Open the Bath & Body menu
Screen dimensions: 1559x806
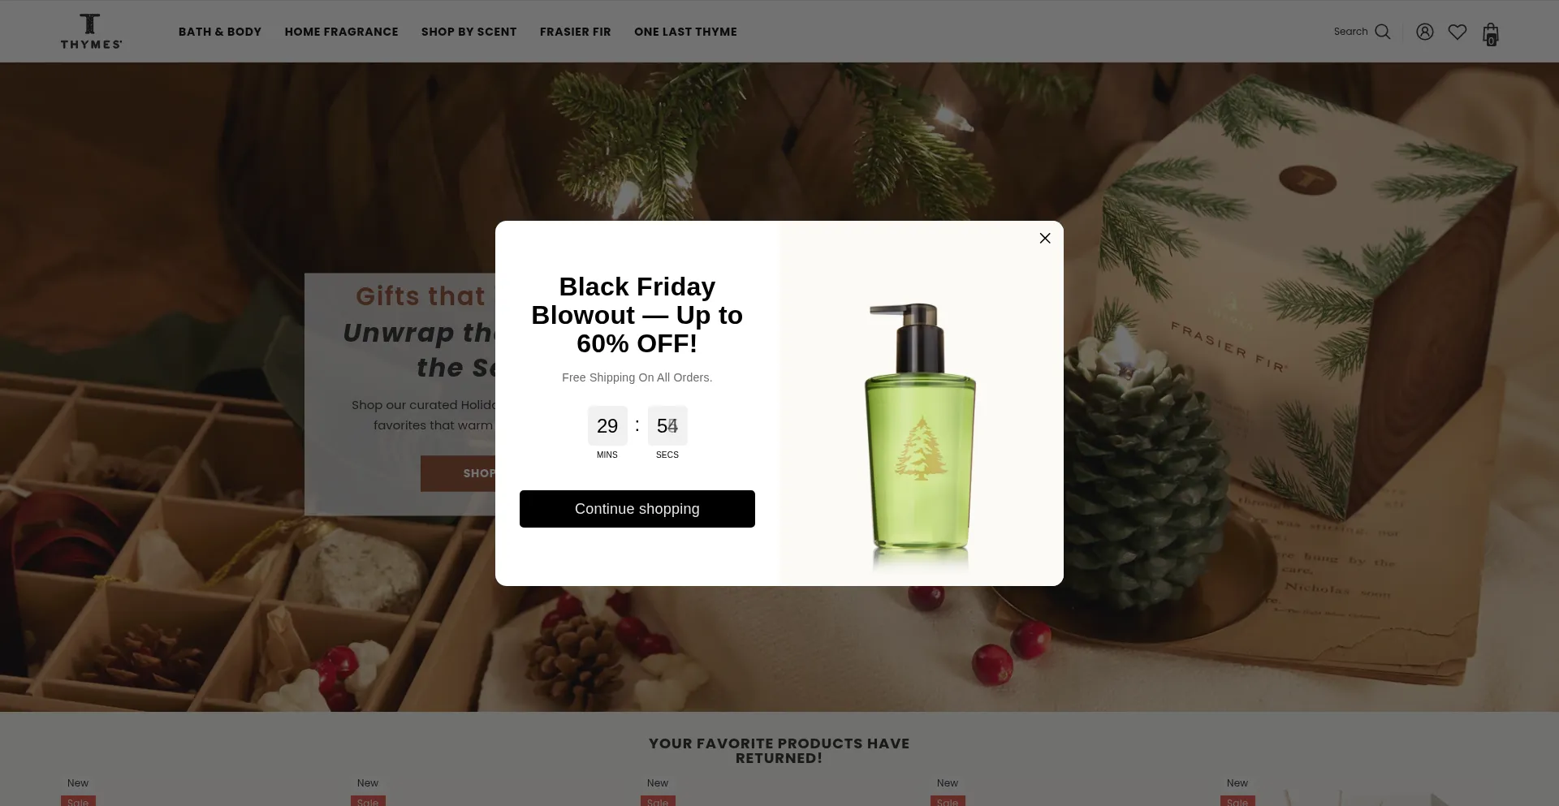[220, 32]
